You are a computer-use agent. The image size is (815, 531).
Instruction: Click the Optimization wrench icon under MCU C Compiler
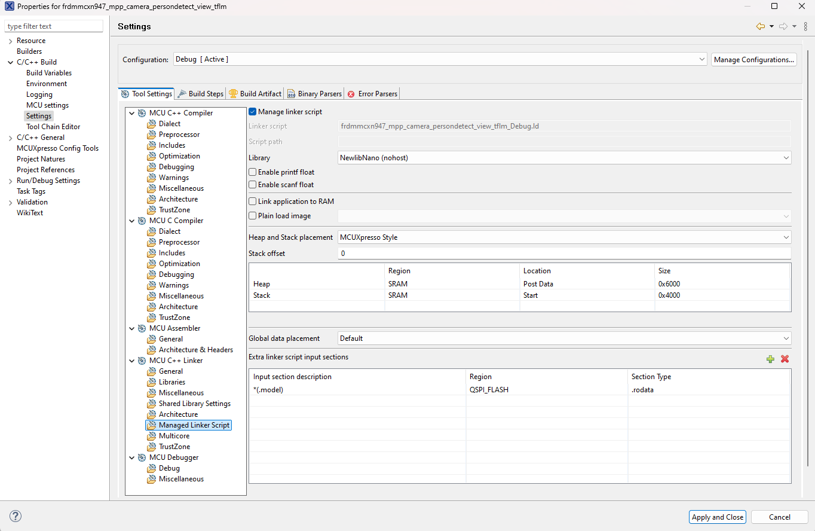[152, 263]
